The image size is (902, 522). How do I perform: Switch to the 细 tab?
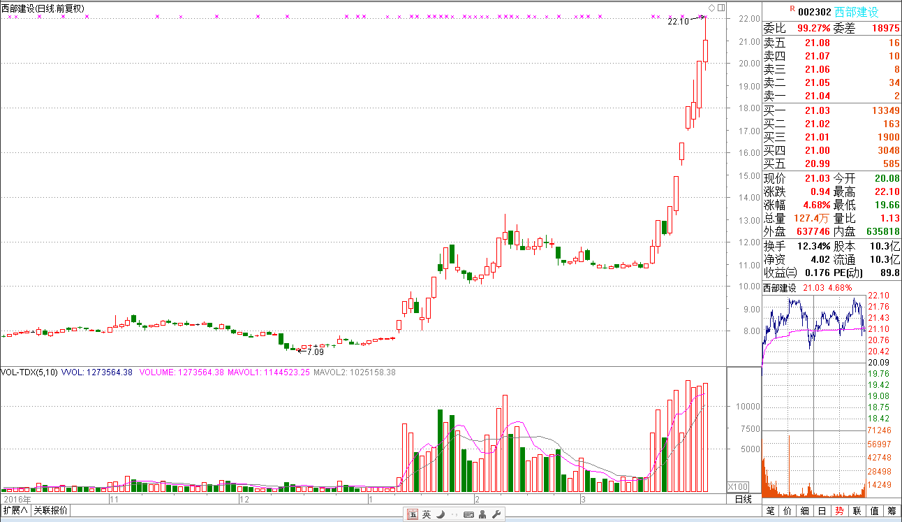coord(805,512)
